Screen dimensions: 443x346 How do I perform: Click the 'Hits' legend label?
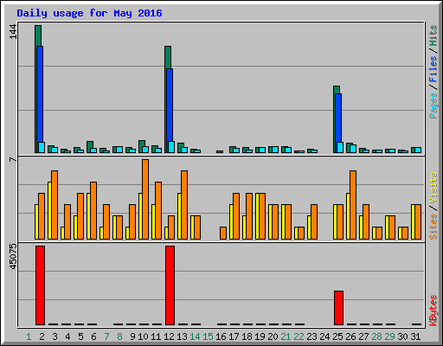433,35
